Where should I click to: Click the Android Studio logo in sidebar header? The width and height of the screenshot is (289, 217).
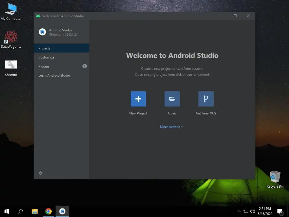(42, 32)
